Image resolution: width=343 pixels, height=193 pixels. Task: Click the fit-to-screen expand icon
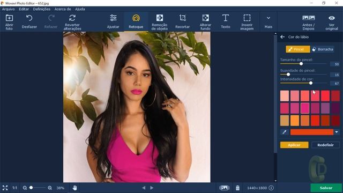5,188
